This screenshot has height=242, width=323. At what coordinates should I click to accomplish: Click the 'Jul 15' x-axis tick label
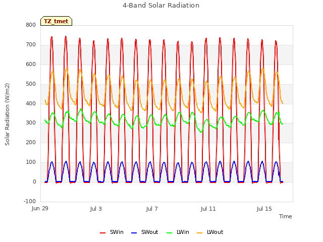tap(264, 209)
